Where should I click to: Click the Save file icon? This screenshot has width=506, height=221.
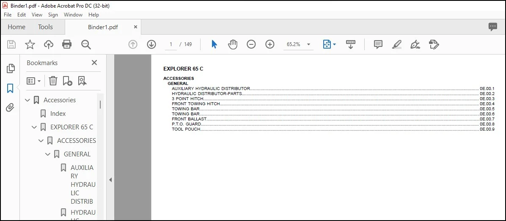(x=11, y=44)
